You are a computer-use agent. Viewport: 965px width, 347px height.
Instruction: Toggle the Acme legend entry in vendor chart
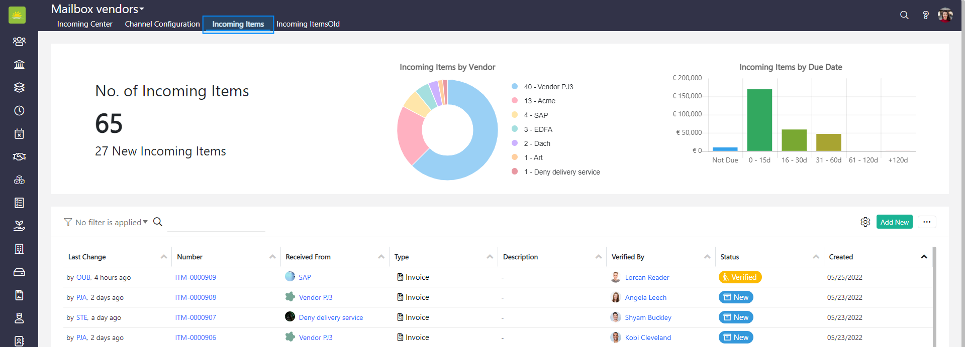pos(539,101)
